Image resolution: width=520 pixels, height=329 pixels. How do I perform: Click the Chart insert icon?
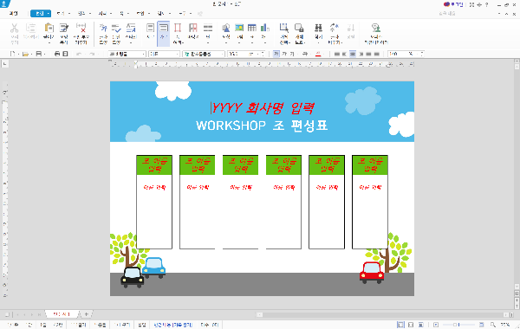264,29
